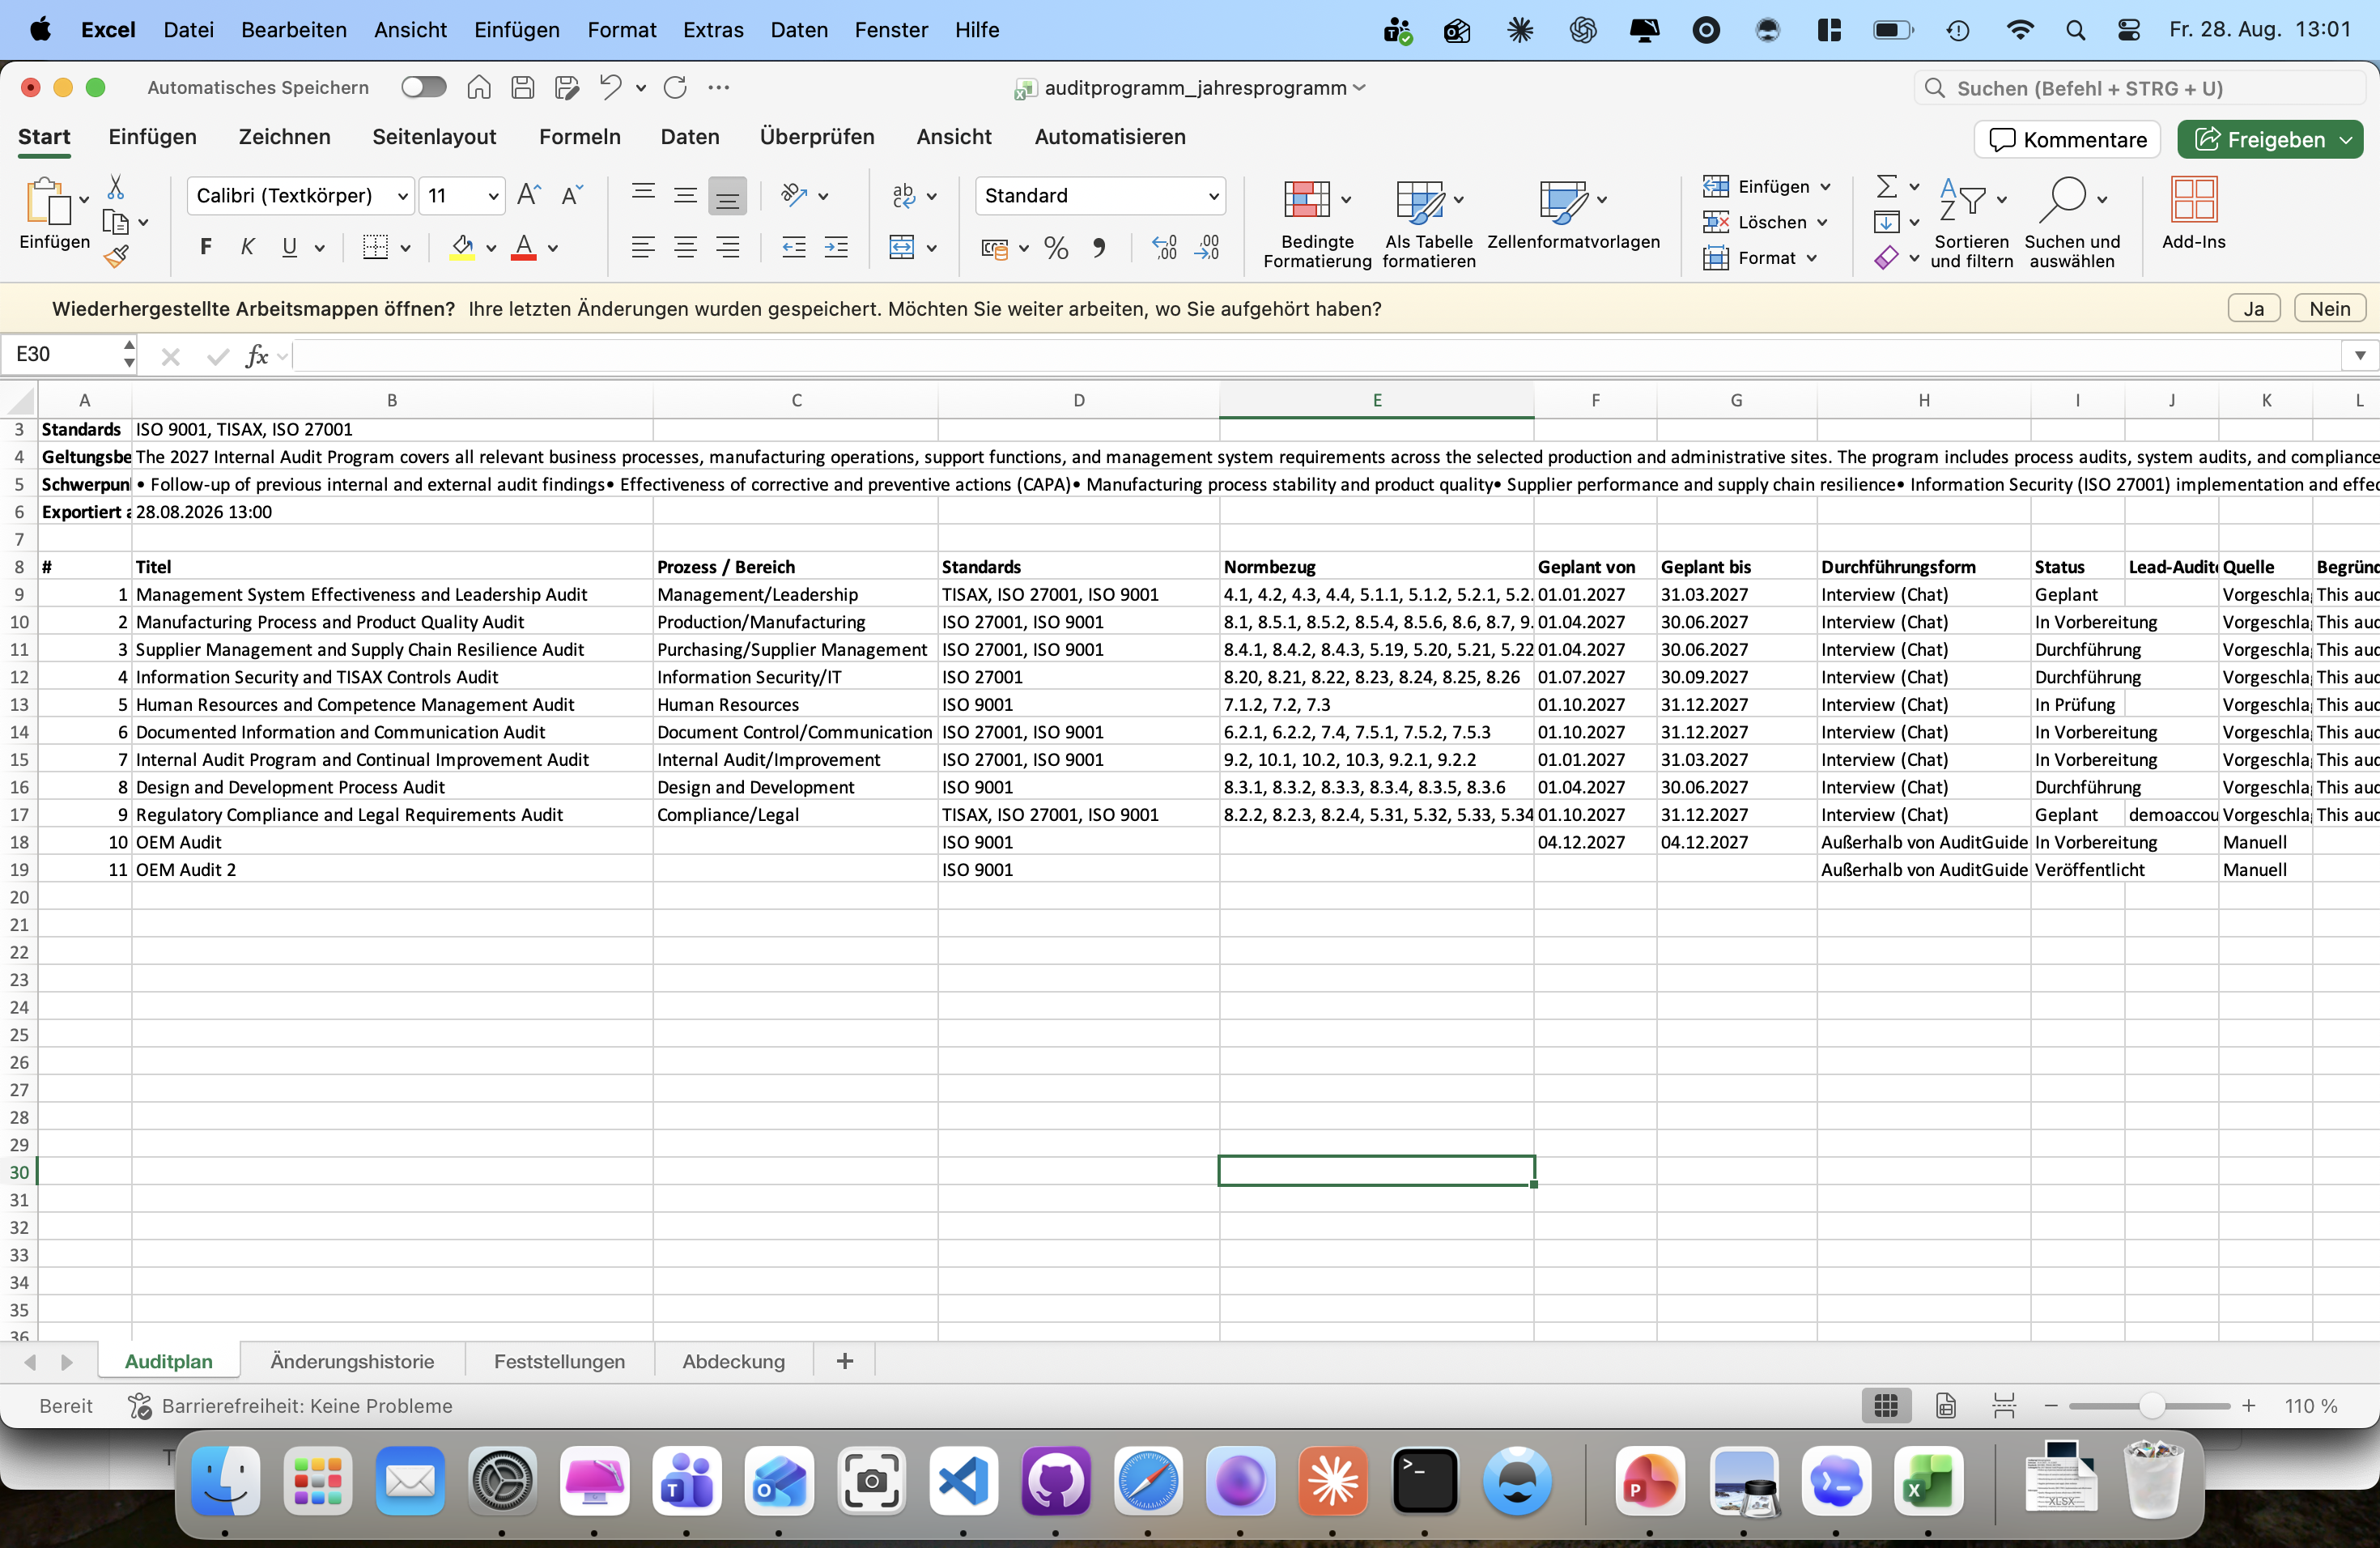
Task: Click the Safari icon in Dock
Action: pyautogui.click(x=1148, y=1481)
